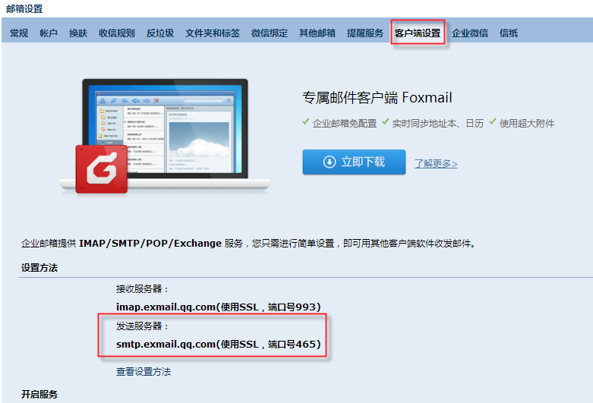Click the red Foxmail logo icon
The width and height of the screenshot is (593, 403).
pyautogui.click(x=101, y=169)
